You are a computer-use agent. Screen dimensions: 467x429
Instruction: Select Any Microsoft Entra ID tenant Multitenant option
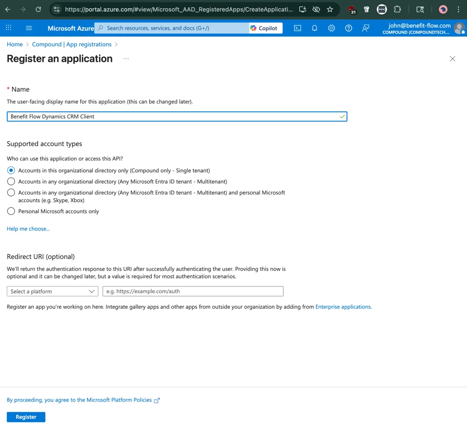click(x=11, y=182)
